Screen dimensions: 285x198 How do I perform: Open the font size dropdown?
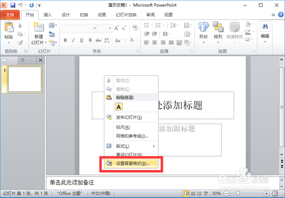pyautogui.click(x=110, y=28)
